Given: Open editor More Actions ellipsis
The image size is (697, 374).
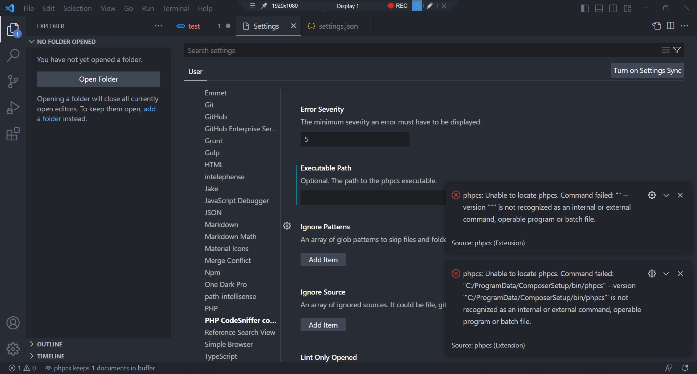Looking at the screenshot, I should 685,26.
